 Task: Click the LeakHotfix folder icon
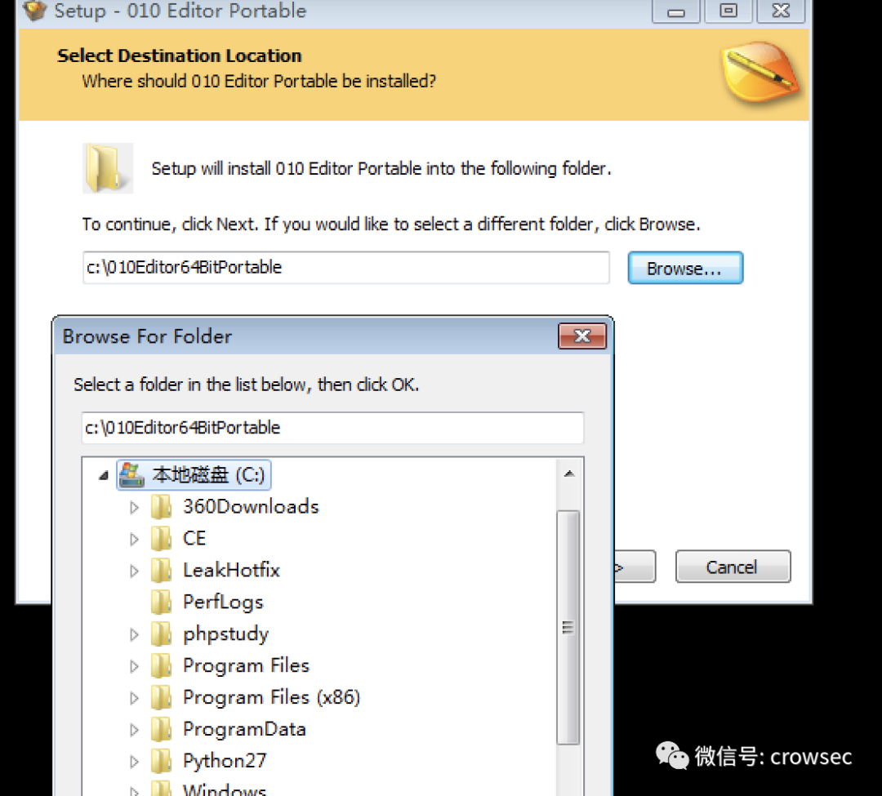pyautogui.click(x=161, y=570)
